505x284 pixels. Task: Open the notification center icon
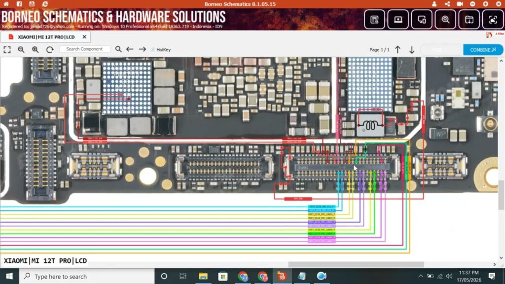[492, 276]
